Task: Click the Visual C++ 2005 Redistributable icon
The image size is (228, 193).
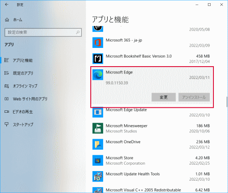Action: [98, 190]
